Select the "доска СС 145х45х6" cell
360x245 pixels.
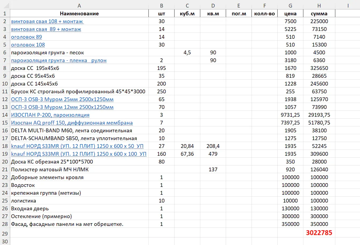pos(79,84)
